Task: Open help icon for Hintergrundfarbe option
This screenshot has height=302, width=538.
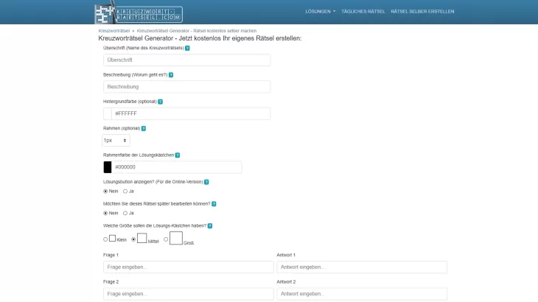Action: (160, 102)
